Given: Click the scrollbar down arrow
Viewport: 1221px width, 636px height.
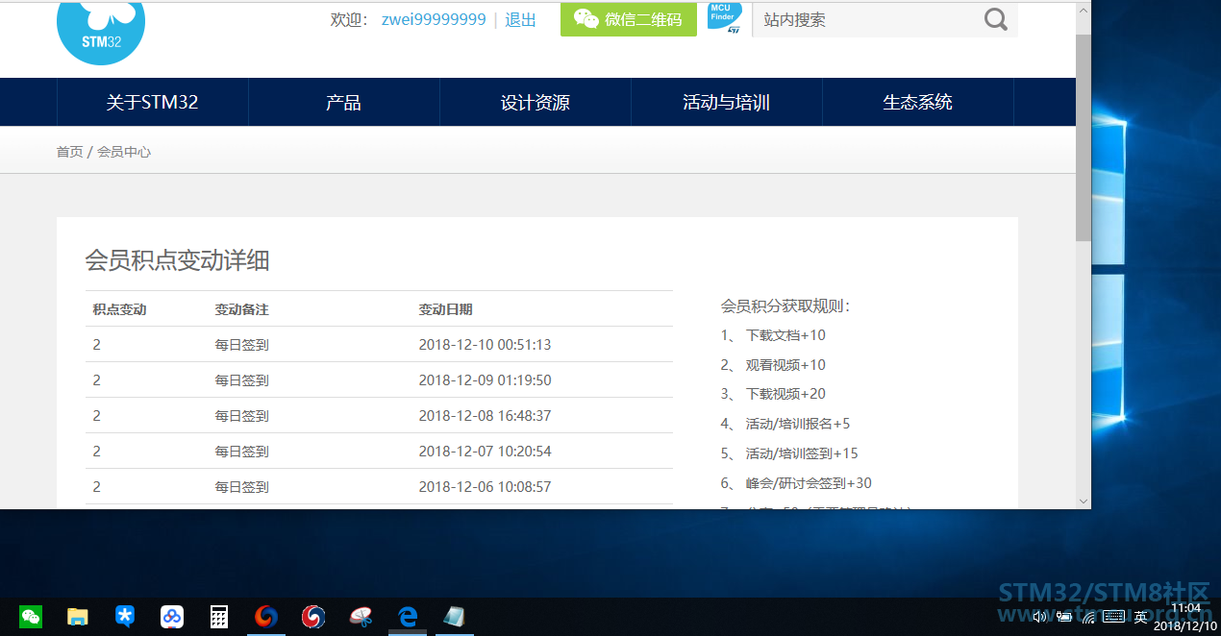Looking at the screenshot, I should click(x=1084, y=501).
